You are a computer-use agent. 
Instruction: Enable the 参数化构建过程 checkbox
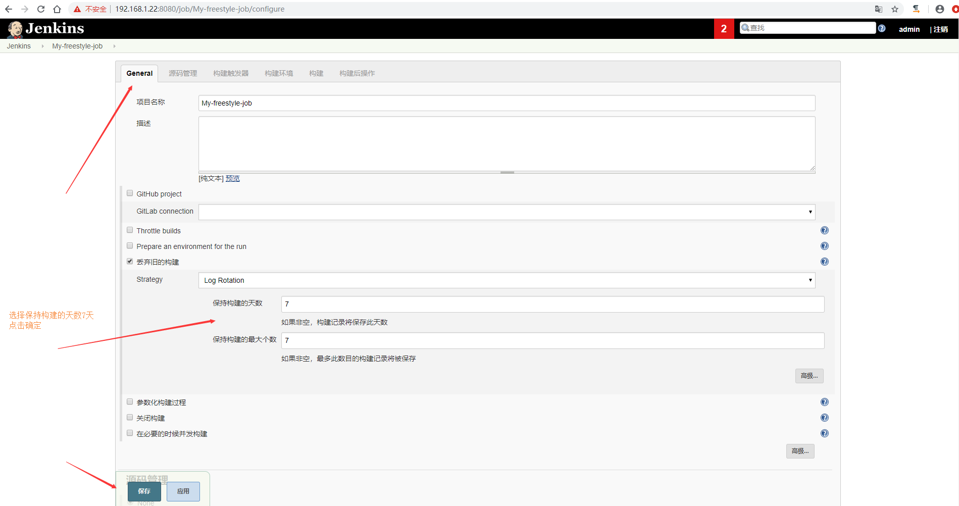(x=130, y=402)
